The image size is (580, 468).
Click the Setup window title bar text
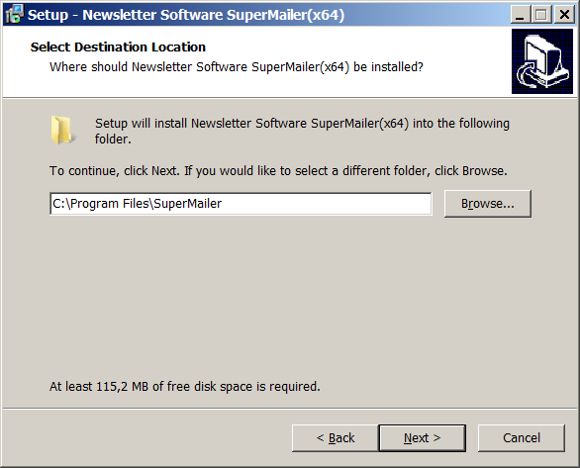pos(186,15)
